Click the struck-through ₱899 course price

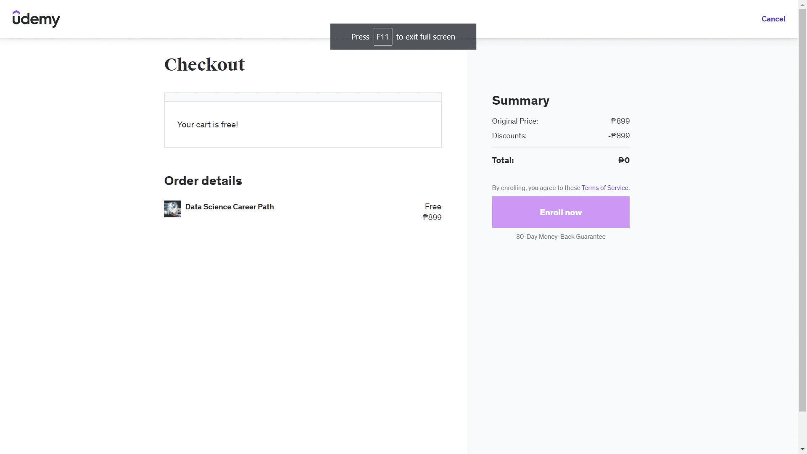tap(432, 217)
